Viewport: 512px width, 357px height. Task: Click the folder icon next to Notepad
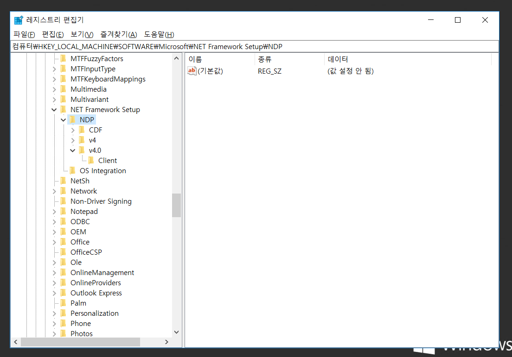click(x=64, y=211)
